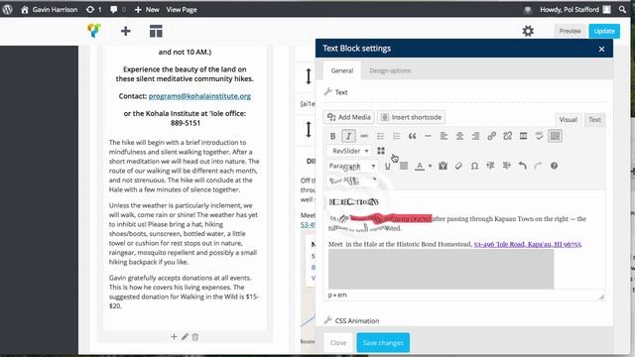Image resolution: width=635 pixels, height=357 pixels.
Task: Click the paste as text icon
Action: 444,166
